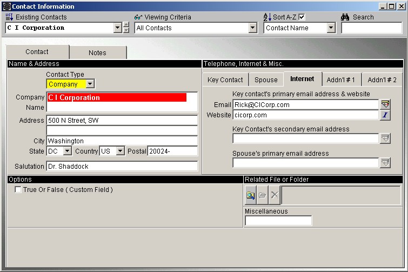Click the Sort A-Z icon
This screenshot has width=408, height=272.
[x=267, y=17]
